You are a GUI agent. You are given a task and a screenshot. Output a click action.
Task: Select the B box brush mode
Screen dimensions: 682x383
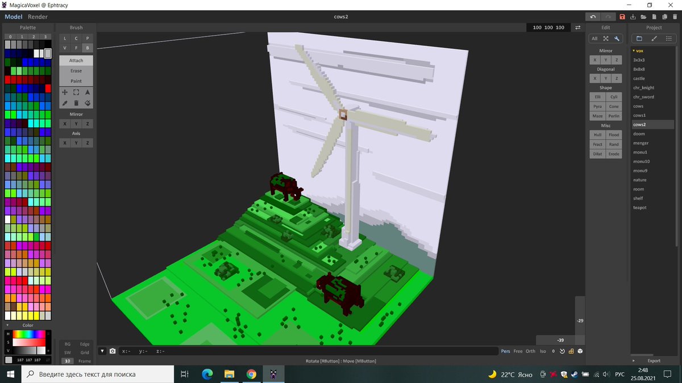tap(88, 48)
